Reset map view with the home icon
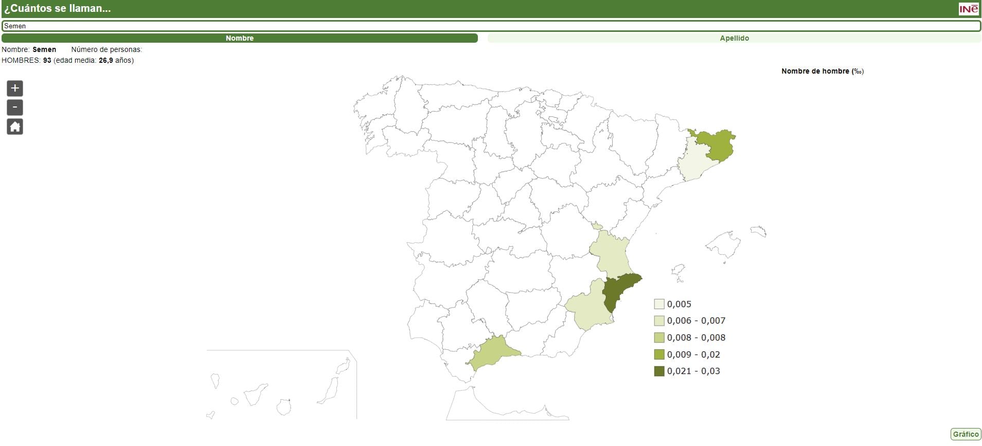This screenshot has width=982, height=446. 15,127
